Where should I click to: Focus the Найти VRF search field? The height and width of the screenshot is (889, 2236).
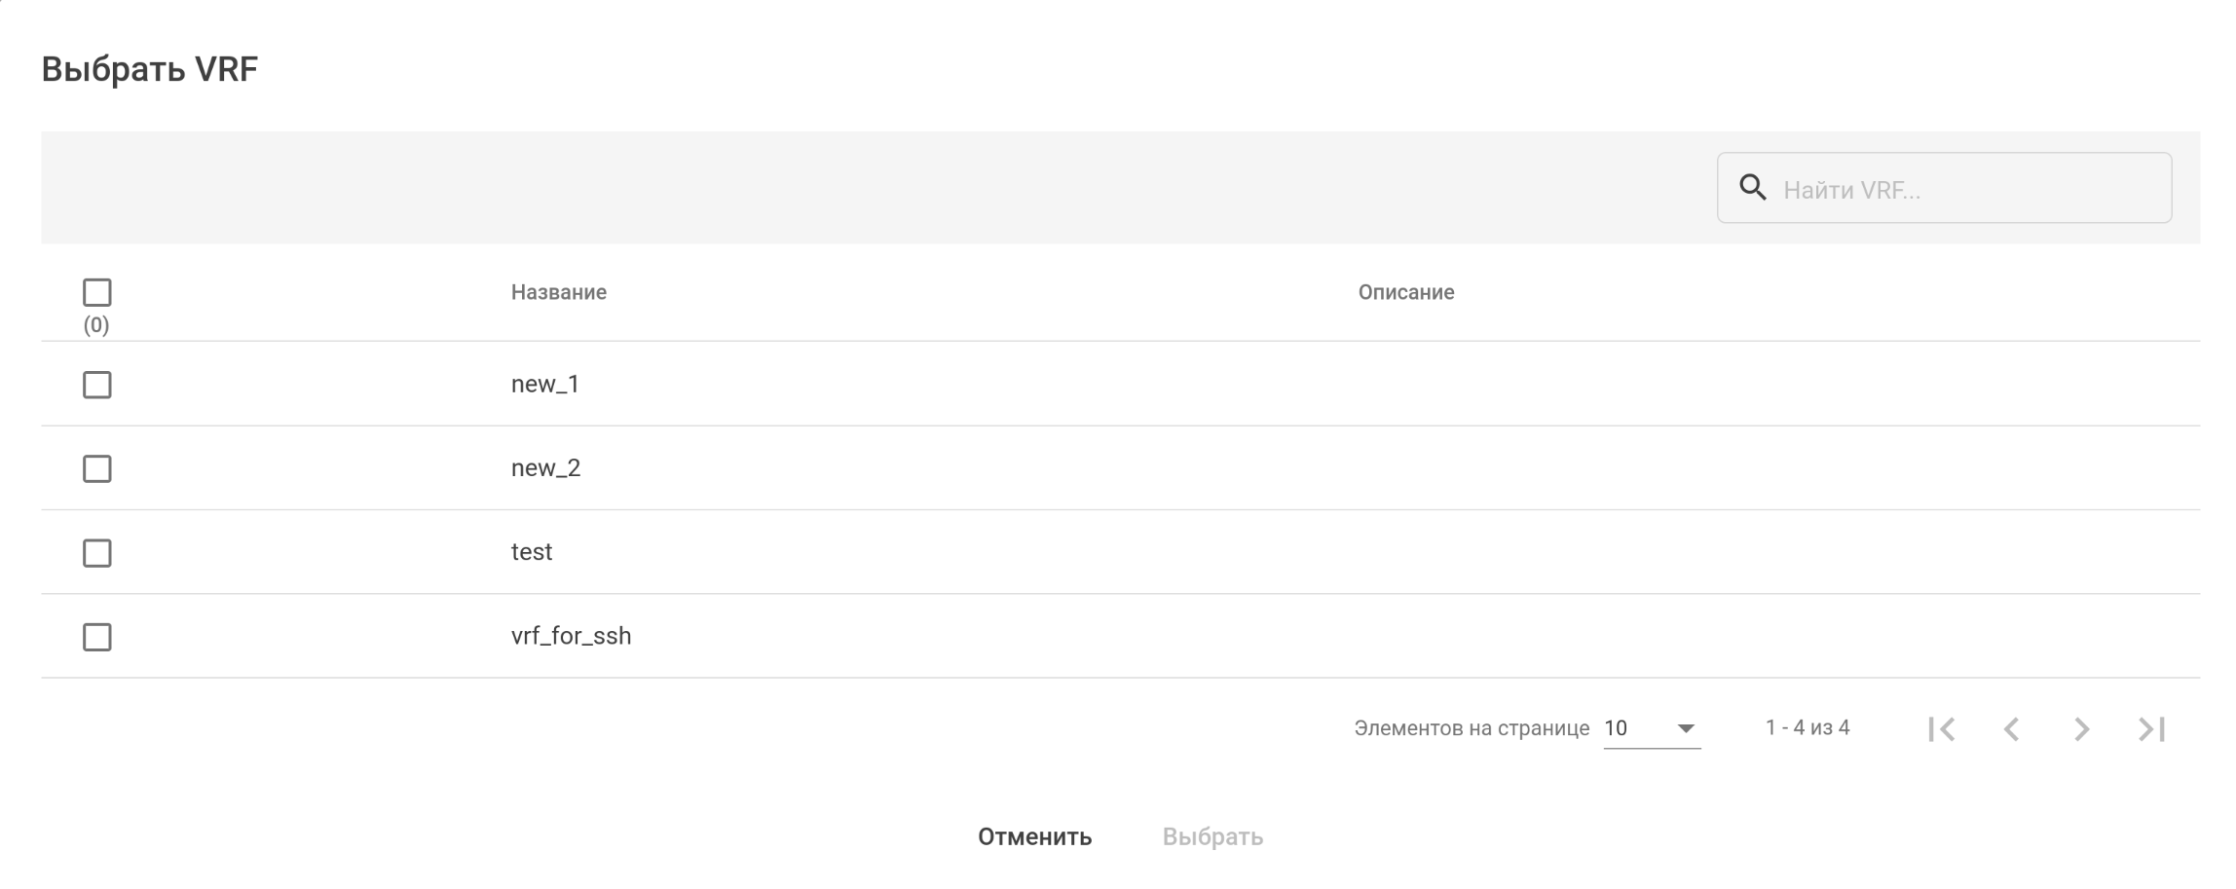click(1967, 189)
